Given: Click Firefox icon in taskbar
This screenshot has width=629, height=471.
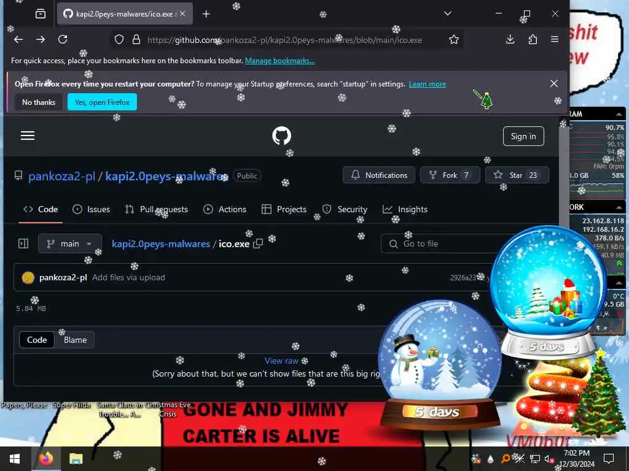Looking at the screenshot, I should coord(45,459).
